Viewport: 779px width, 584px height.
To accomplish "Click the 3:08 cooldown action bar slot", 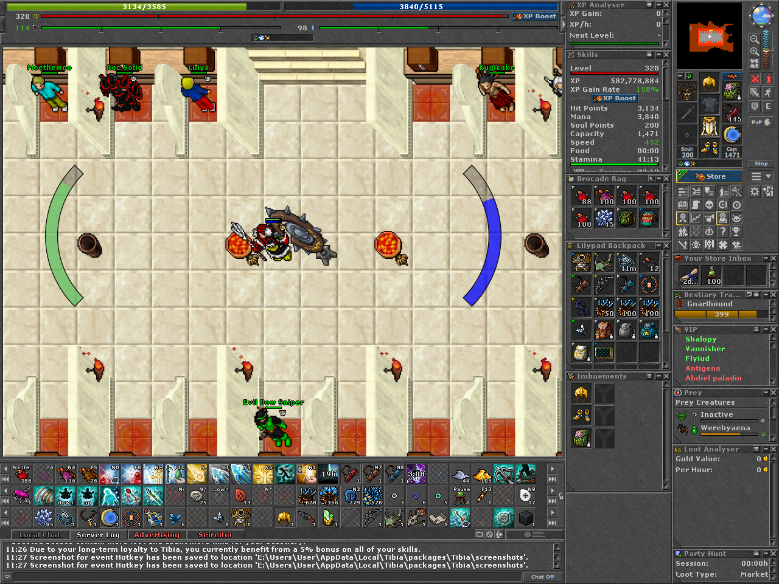I will coord(416,474).
